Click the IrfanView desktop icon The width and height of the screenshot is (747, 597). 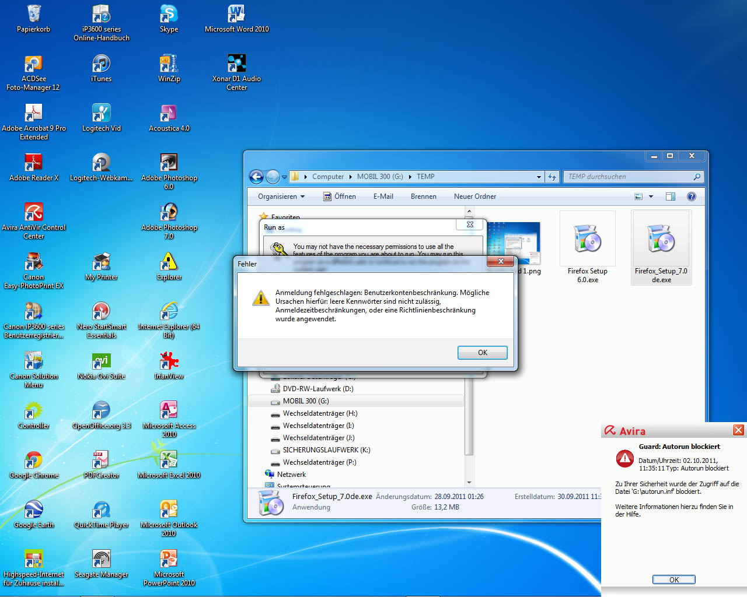(169, 361)
